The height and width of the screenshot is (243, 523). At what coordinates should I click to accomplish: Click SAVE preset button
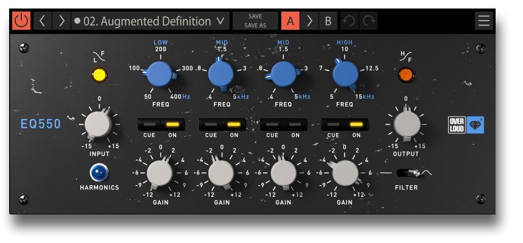(x=255, y=16)
